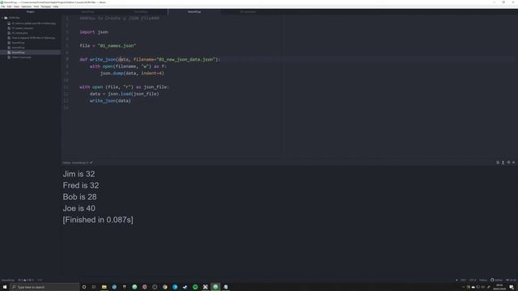Click '[Finished in 0.087s]' in the output
The width and height of the screenshot is (518, 291).
98,220
